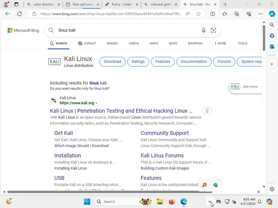Launch Firefox from taskbar

coord(172,201)
